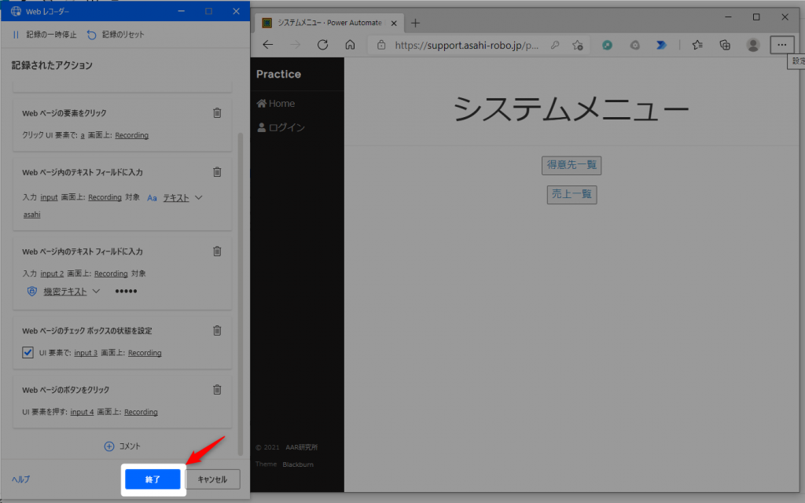Go to browser home page
The width and height of the screenshot is (805, 503).
[350, 45]
